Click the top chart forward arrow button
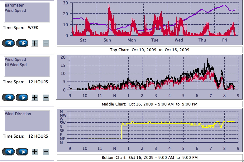The image size is (244, 162). click(22, 43)
